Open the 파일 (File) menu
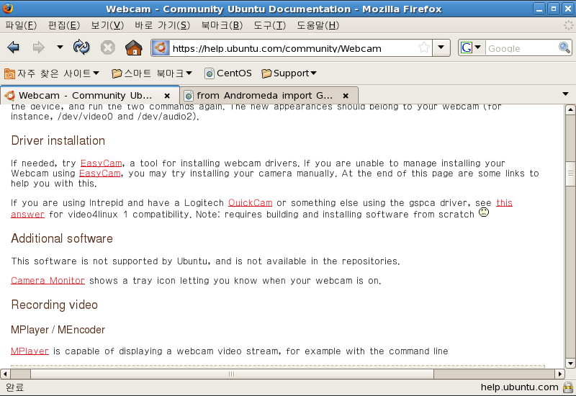576x396 pixels. (x=21, y=25)
